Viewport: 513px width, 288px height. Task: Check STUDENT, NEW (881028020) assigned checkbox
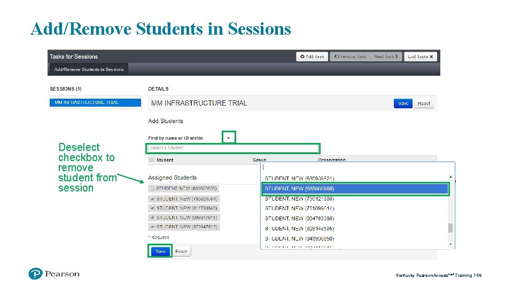152,188
